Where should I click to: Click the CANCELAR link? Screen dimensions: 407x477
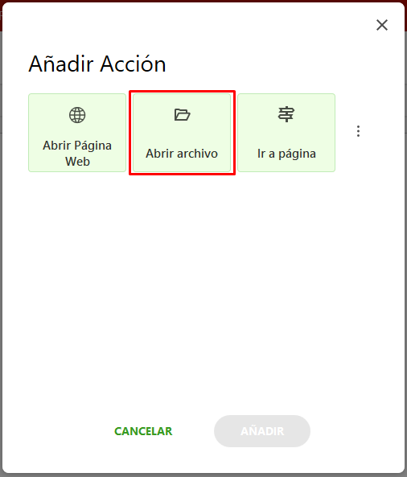click(143, 431)
